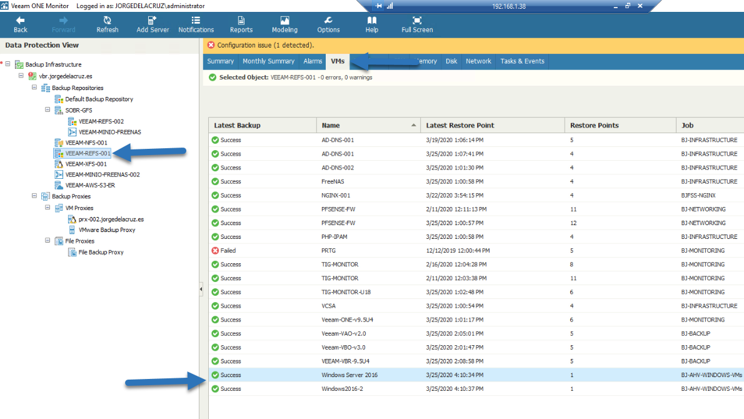Collapse the VM Proxies node
The image size is (744, 419).
[48, 208]
